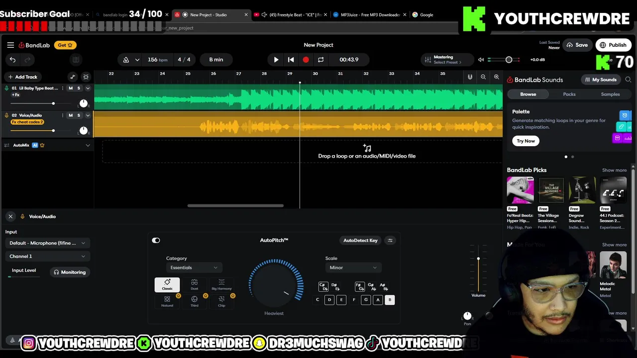Expand track 01 options chevron

88,88
